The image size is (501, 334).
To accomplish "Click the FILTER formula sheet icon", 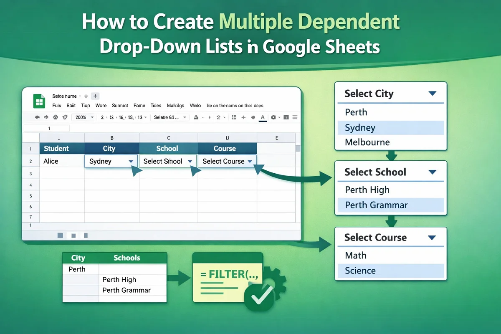I will (227, 277).
